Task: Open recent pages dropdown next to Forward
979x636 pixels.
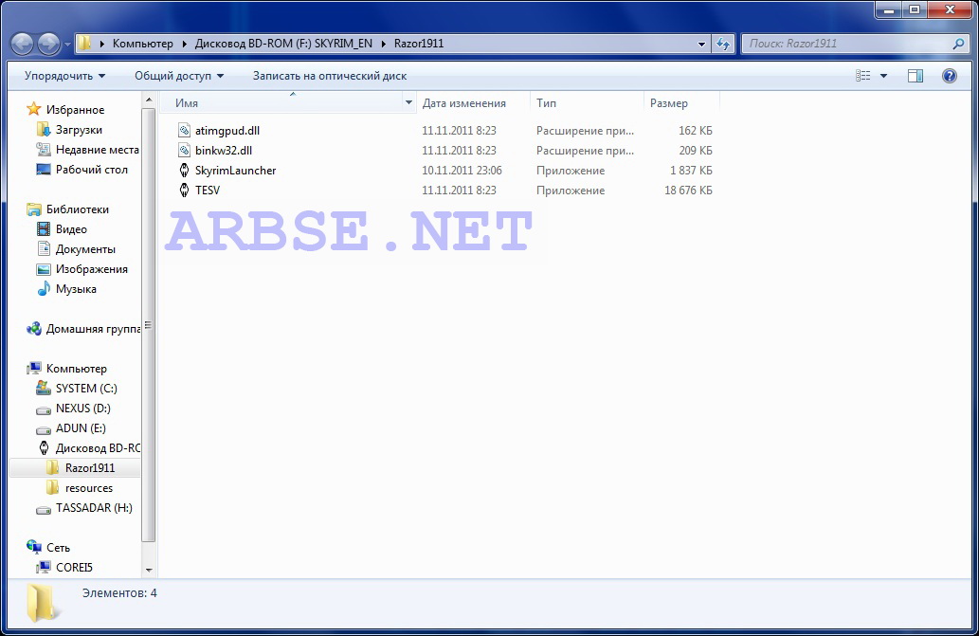Action: [x=67, y=45]
